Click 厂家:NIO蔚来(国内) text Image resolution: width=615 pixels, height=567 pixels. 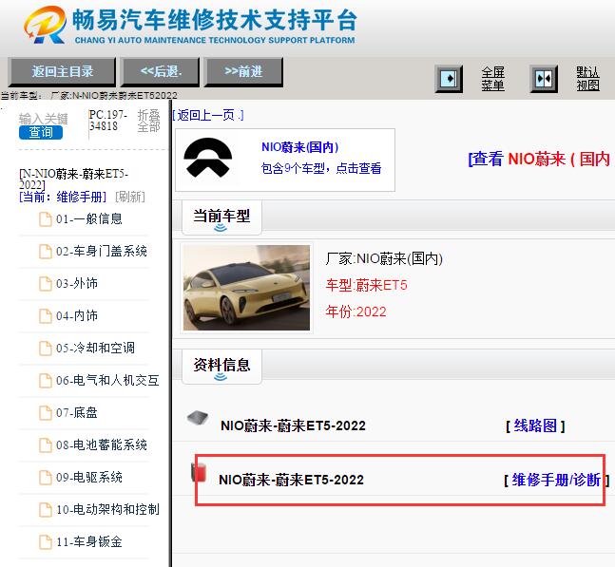384,258
